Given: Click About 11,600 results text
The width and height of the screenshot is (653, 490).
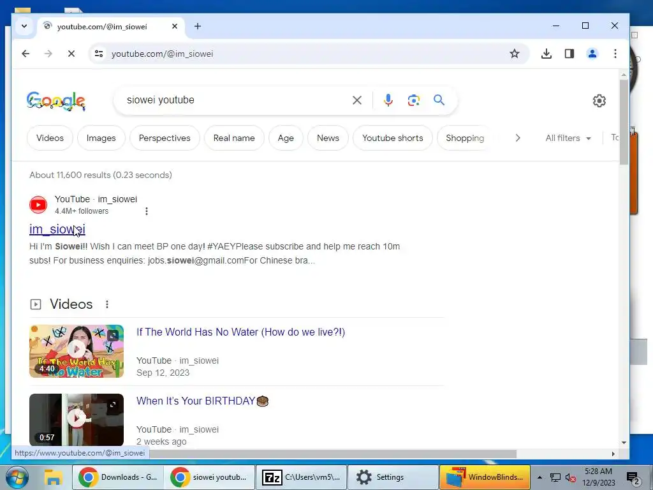Looking at the screenshot, I should [100, 175].
